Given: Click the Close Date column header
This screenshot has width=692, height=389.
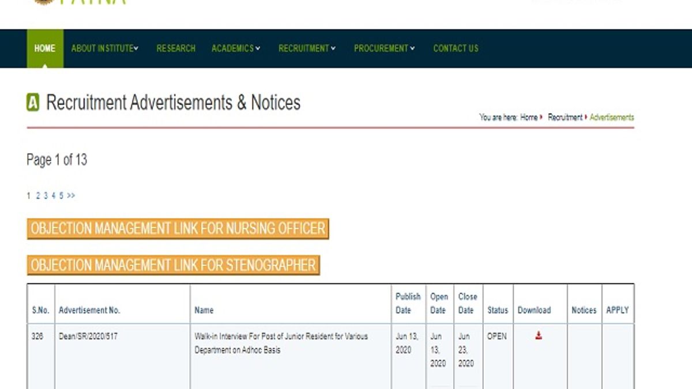Looking at the screenshot, I should tap(468, 303).
